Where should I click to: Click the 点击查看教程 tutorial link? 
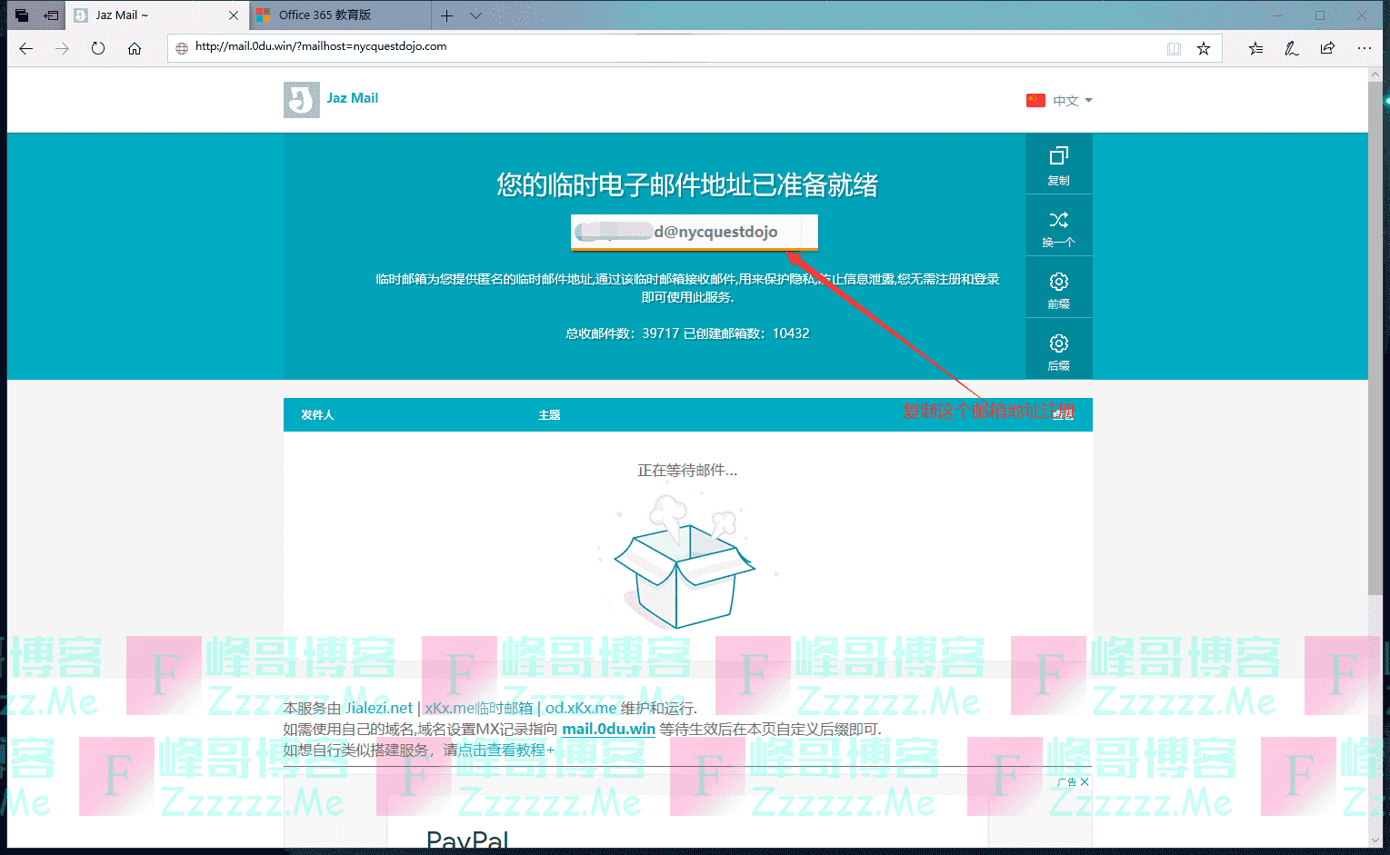(501, 750)
